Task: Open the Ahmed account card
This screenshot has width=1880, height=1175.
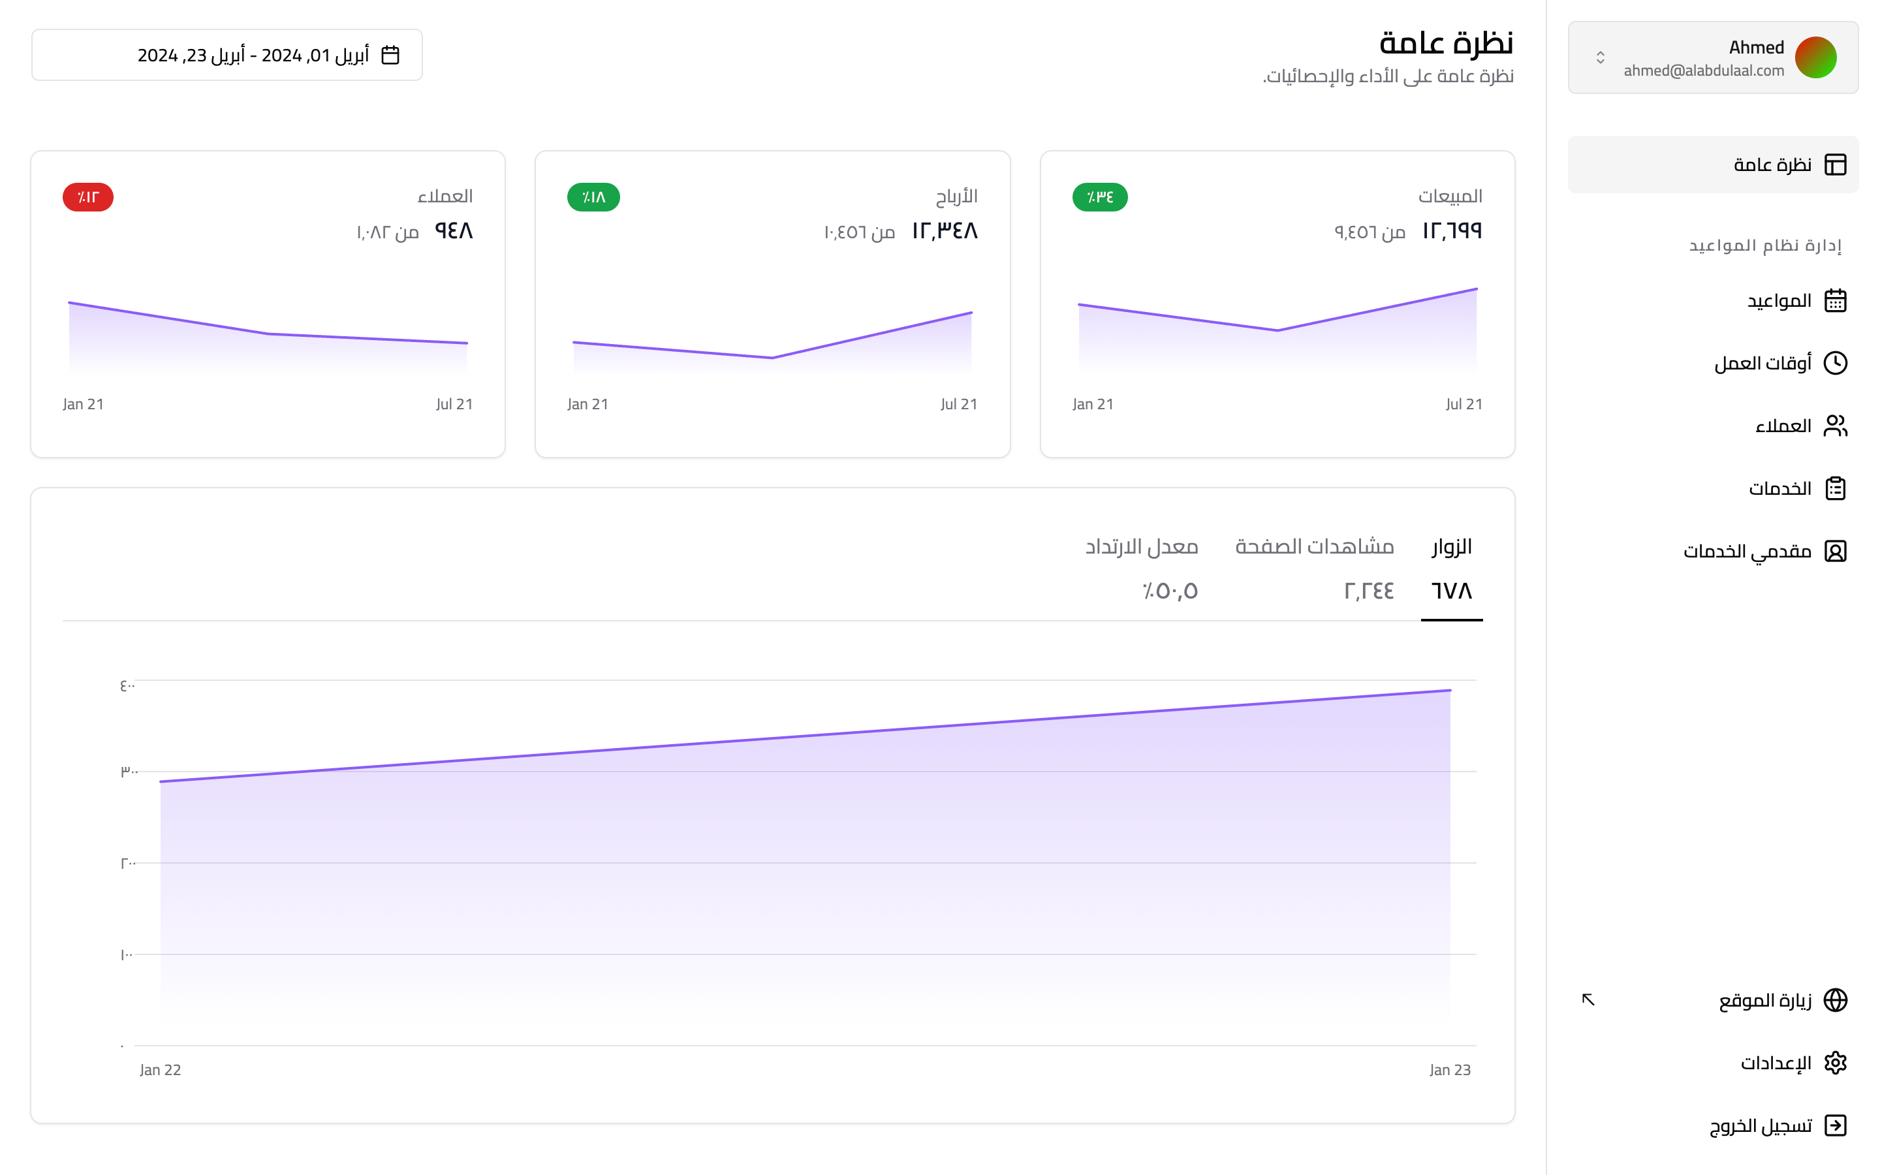Action: tap(1713, 57)
